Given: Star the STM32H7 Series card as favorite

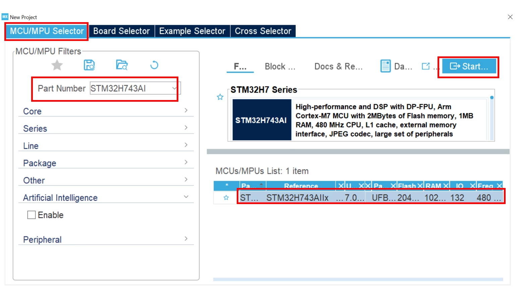Looking at the screenshot, I should [x=220, y=97].
